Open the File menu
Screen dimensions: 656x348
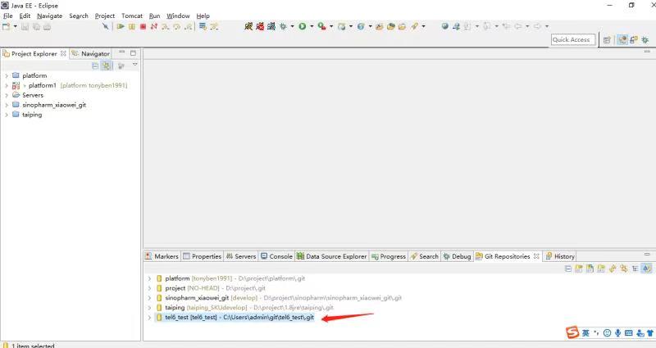point(8,16)
